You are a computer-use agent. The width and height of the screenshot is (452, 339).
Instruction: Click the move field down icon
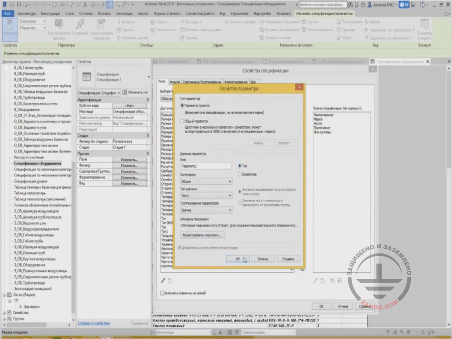pos(339,280)
